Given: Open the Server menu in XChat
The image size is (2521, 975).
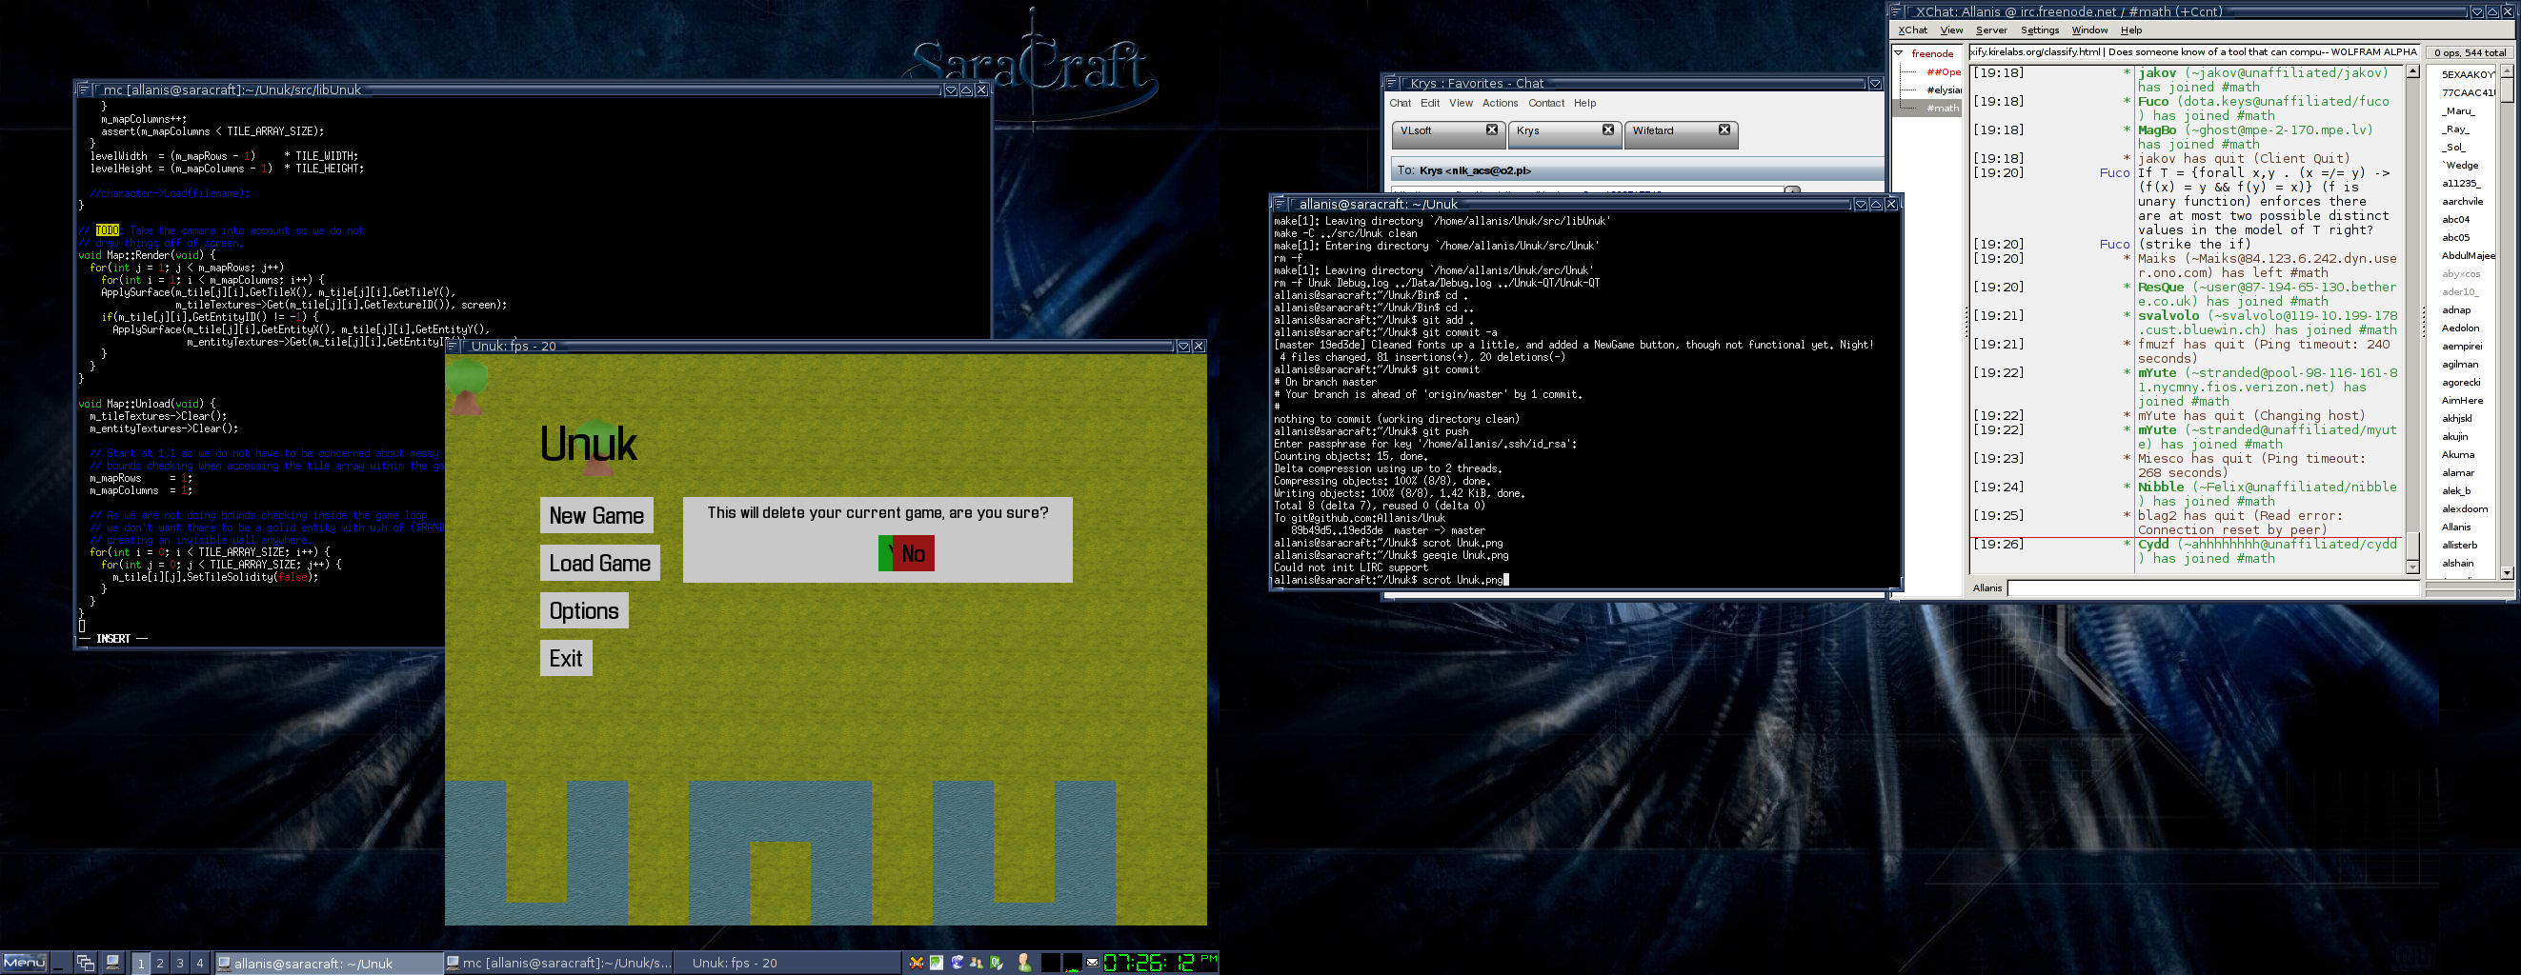Looking at the screenshot, I should tap(1990, 30).
